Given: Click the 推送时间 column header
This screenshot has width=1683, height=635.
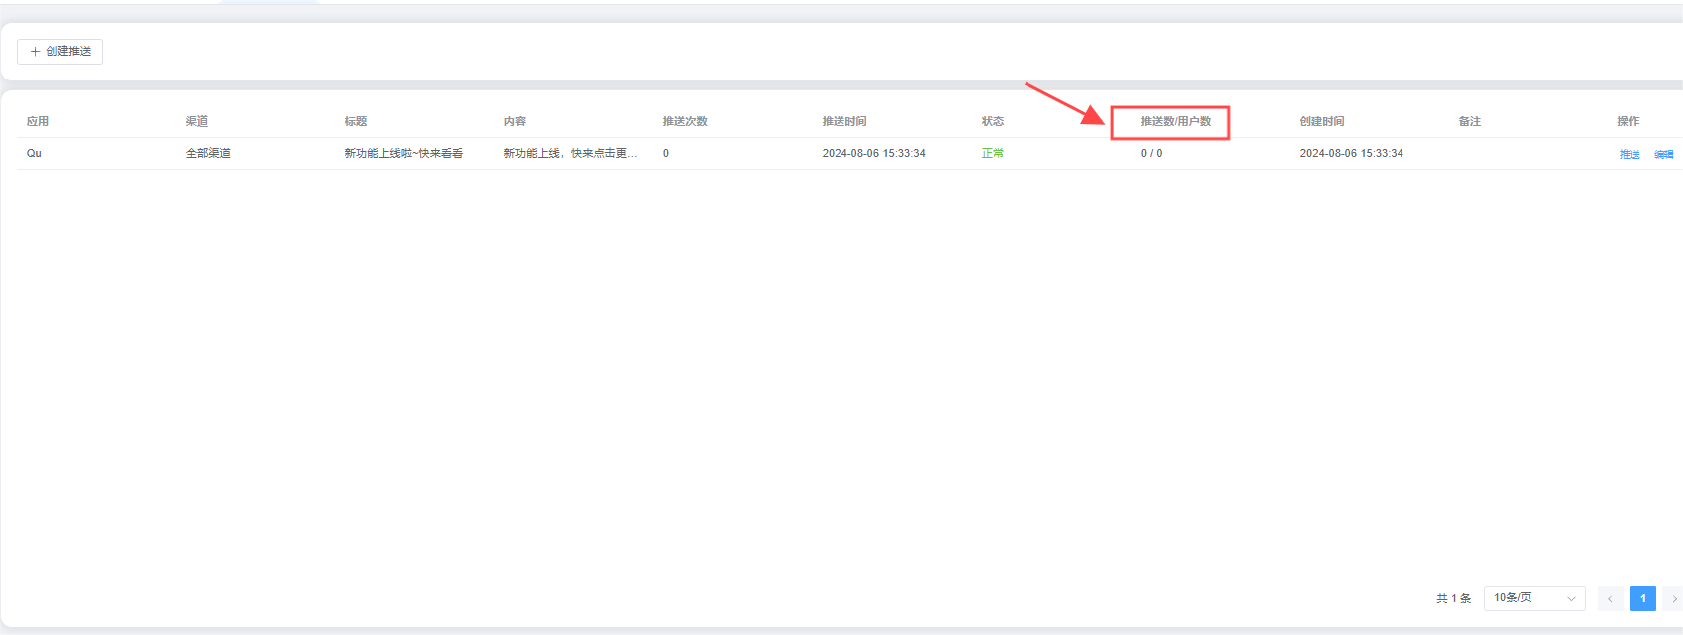Looking at the screenshot, I should pyautogui.click(x=843, y=121).
